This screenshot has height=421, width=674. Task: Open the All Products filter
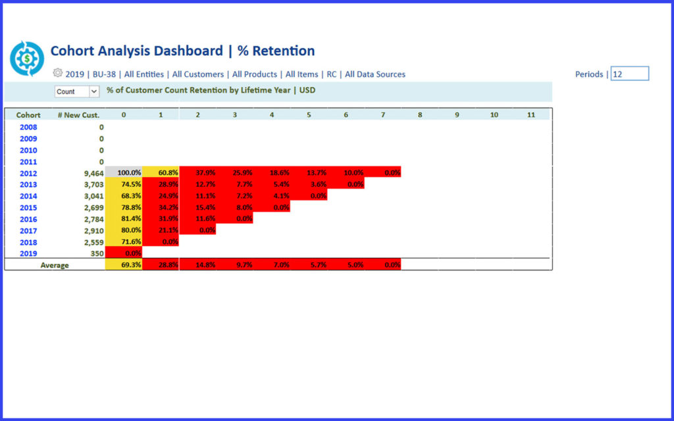[x=255, y=74]
